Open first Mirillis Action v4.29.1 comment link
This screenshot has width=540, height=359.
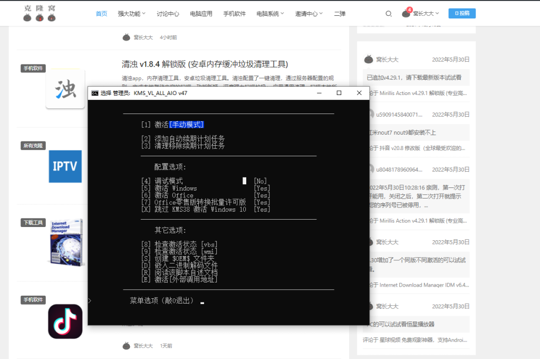pyautogui.click(x=418, y=93)
